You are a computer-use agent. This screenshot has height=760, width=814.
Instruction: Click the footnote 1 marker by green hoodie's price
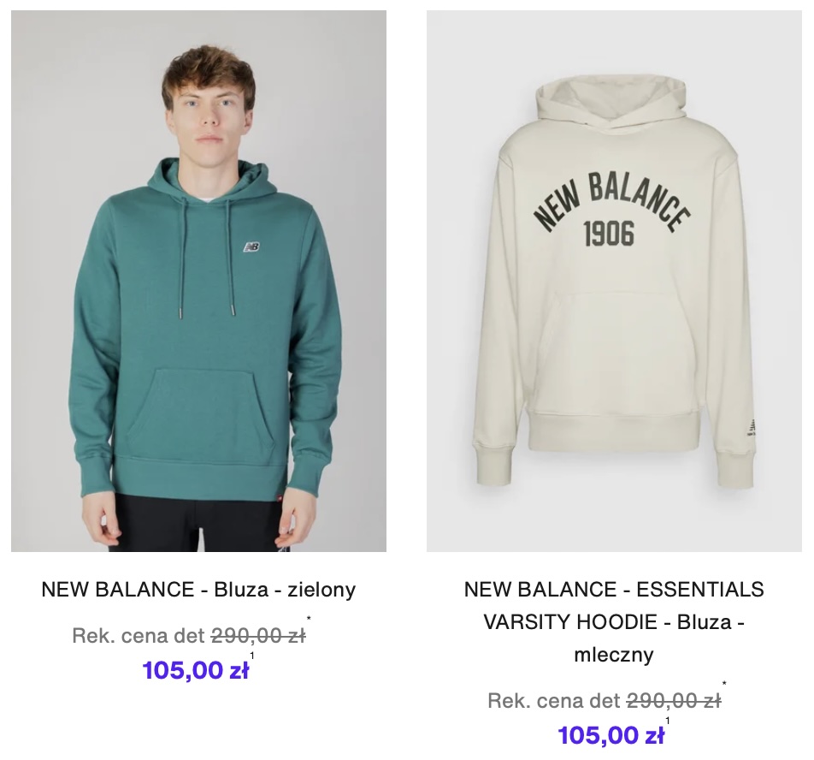tap(252, 656)
